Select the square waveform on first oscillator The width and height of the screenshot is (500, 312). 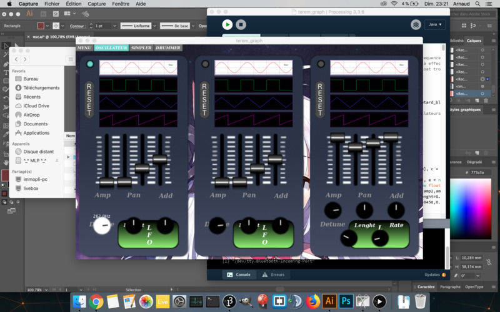click(x=138, y=85)
